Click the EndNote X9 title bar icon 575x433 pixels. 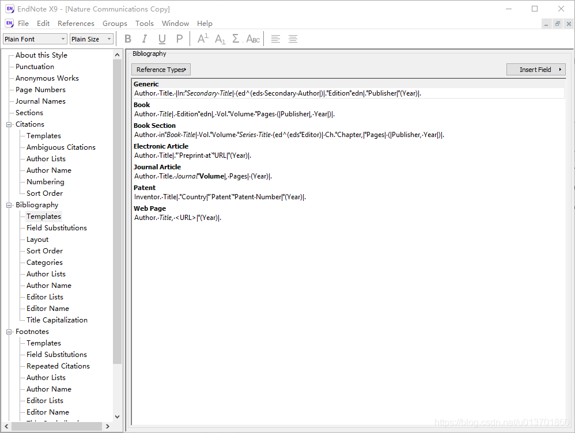click(x=10, y=9)
